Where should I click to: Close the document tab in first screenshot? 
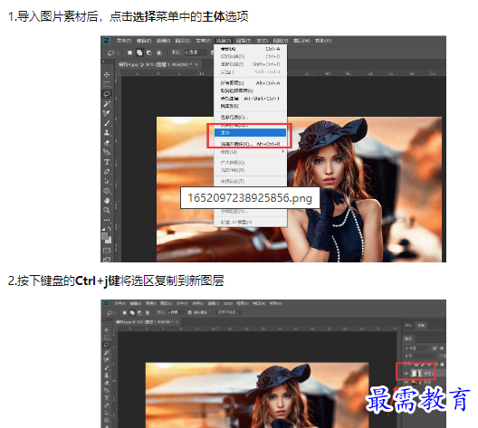[x=196, y=64]
